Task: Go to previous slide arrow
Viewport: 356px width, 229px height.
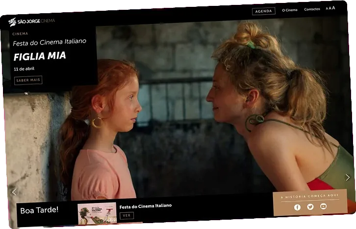Action: [14, 192]
